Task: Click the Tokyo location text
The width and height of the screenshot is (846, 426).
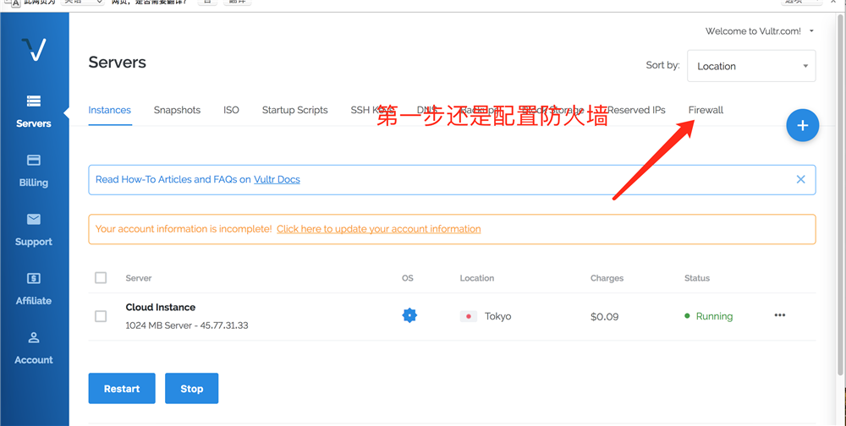Action: [x=498, y=316]
